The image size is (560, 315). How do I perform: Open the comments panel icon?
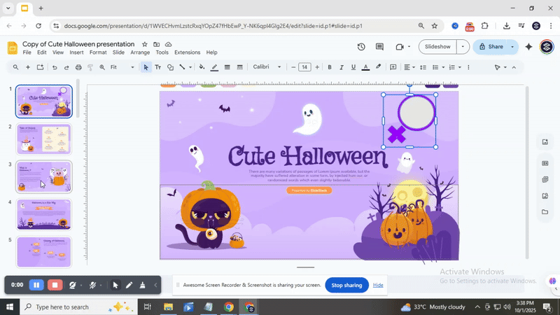pos(379,47)
